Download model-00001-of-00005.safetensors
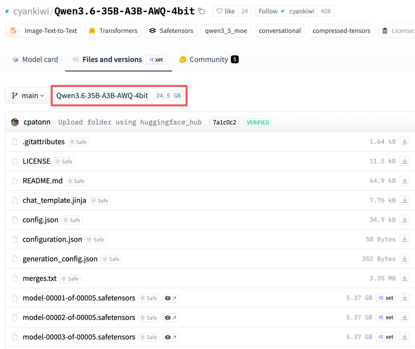Image resolution: width=415 pixels, height=349 pixels. tap(405, 298)
